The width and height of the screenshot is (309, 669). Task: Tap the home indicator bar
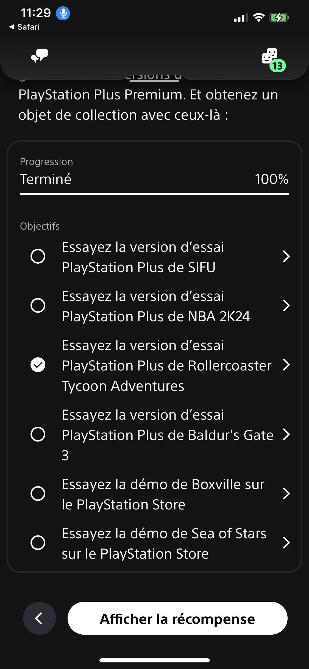[x=154, y=660]
